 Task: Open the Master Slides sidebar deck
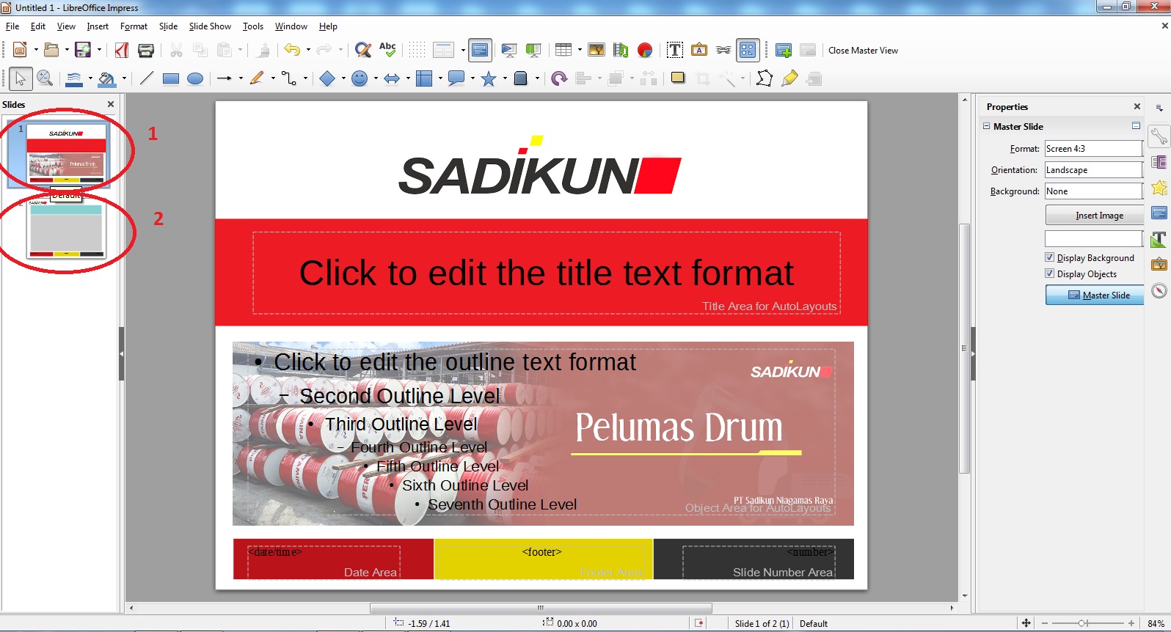[1159, 213]
